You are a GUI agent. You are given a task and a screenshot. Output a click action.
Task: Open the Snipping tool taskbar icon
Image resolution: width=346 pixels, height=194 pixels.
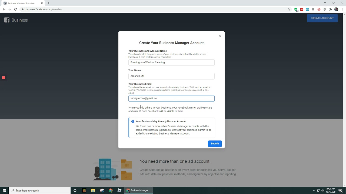coord(102,190)
